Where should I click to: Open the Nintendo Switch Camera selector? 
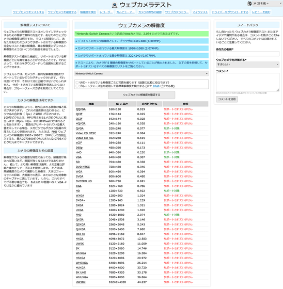141,73
